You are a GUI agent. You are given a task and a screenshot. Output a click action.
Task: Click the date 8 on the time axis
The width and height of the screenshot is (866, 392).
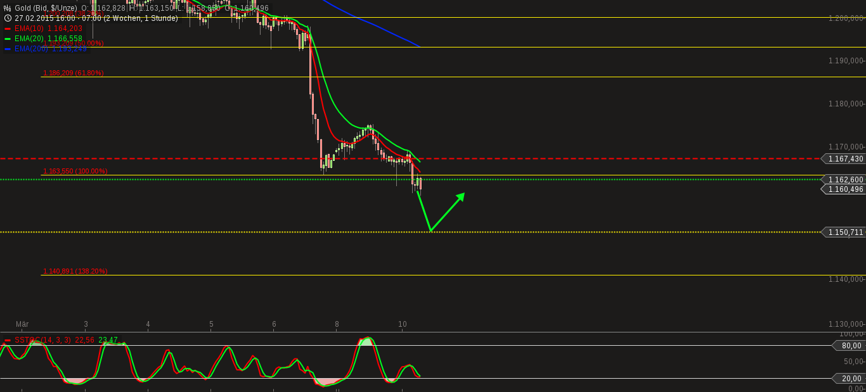coord(337,324)
